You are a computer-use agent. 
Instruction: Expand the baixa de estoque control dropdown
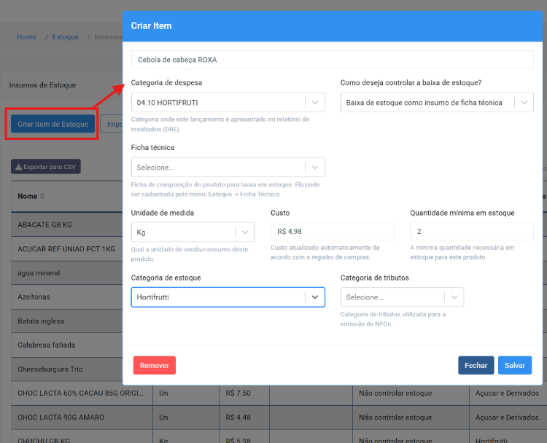[x=524, y=103]
